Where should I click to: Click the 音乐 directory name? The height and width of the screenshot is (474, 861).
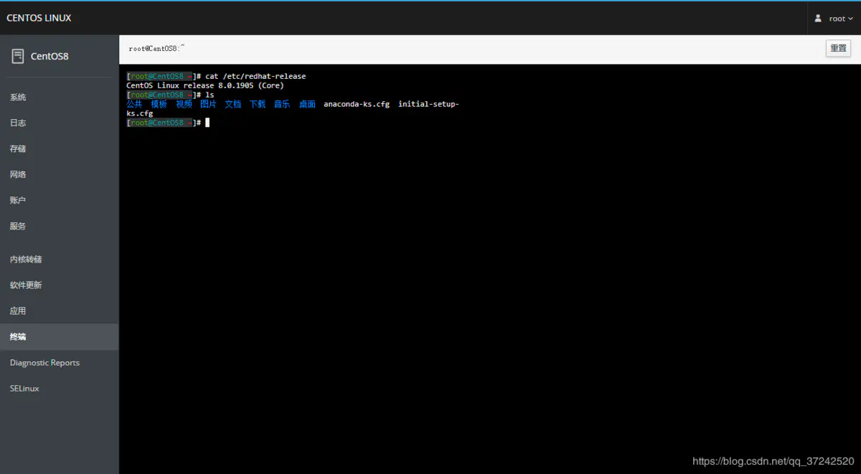click(282, 104)
